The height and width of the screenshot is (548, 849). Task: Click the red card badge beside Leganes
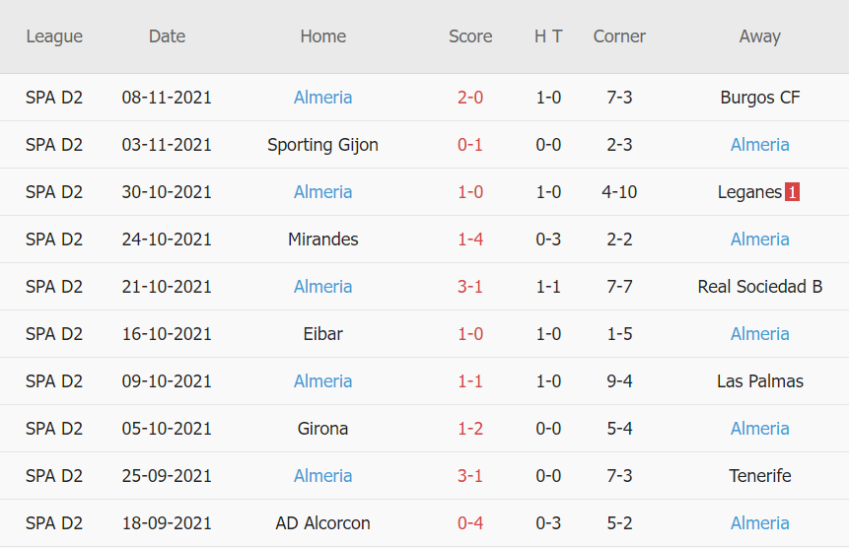pos(792,192)
